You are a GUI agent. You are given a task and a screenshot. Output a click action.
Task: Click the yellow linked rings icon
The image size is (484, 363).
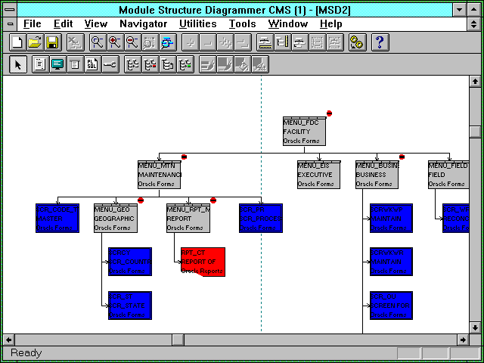(x=357, y=42)
